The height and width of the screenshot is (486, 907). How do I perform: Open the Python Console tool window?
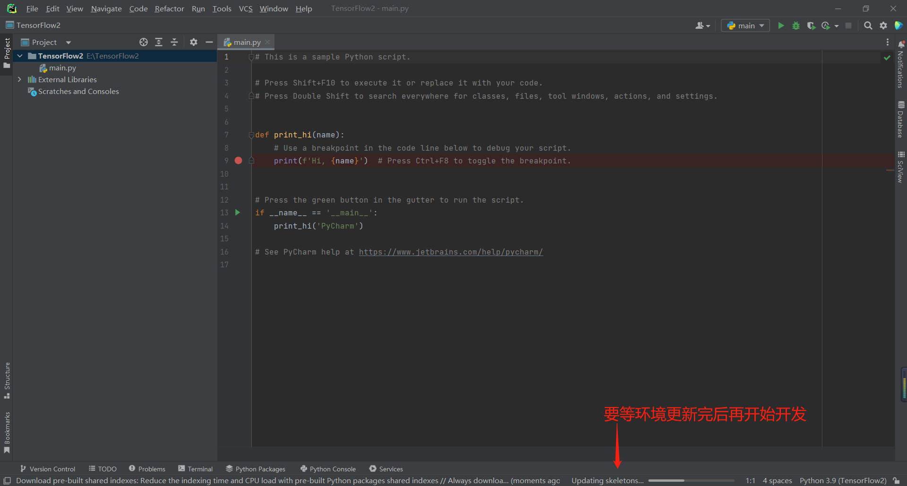coord(328,469)
